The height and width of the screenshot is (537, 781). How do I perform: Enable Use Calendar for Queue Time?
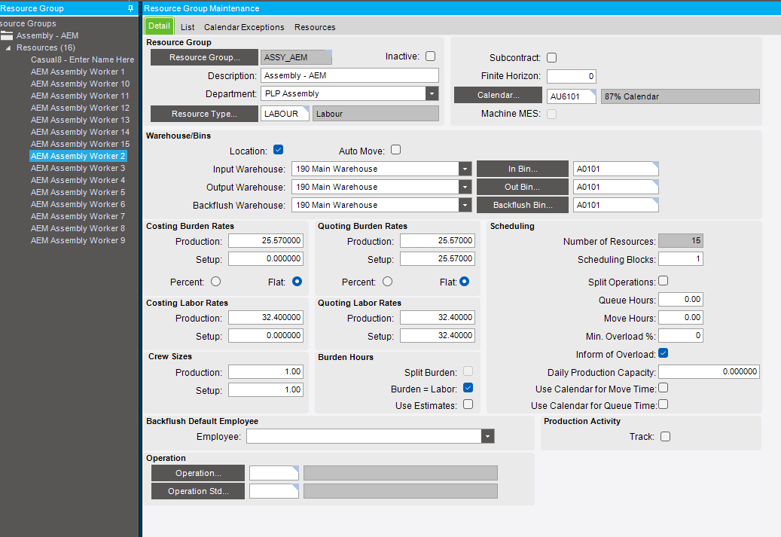pyautogui.click(x=663, y=404)
